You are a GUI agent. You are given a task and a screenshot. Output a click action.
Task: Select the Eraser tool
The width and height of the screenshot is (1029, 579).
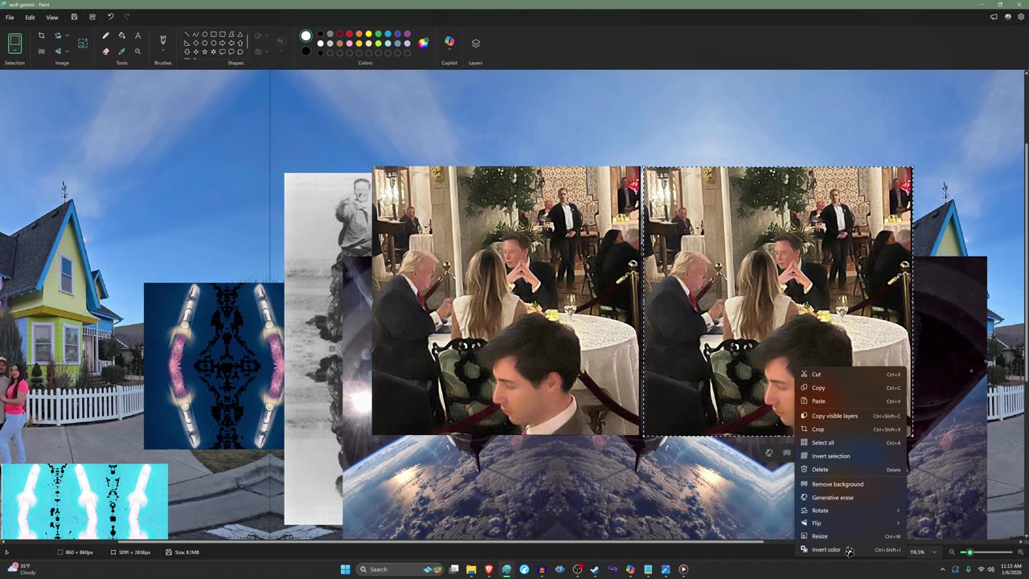[105, 51]
